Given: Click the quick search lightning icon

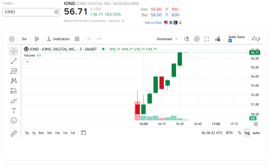Looking at the screenshot, I should [187, 39].
